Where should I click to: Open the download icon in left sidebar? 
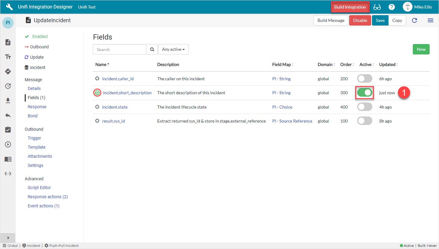click(x=8, y=101)
